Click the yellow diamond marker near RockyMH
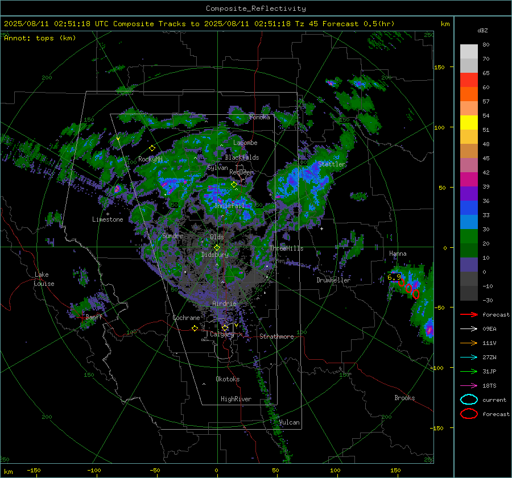The height and width of the screenshot is (478, 512). coord(152,148)
